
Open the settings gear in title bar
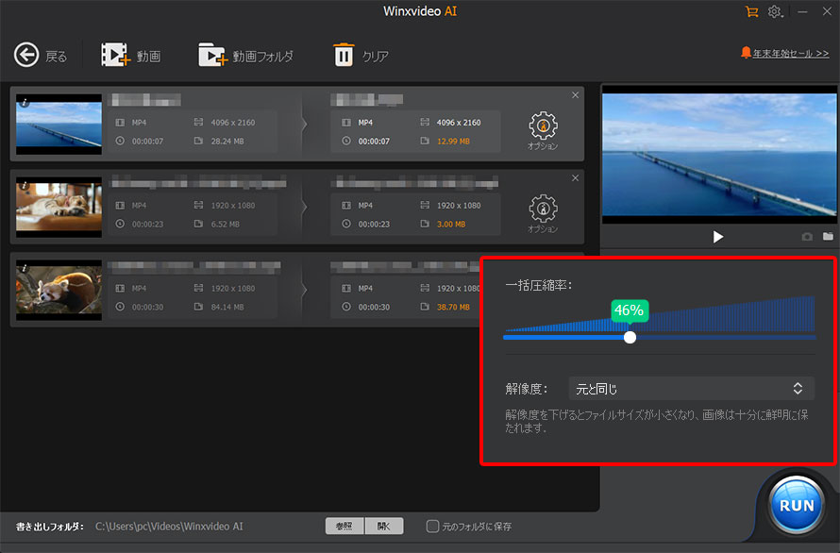tap(775, 12)
